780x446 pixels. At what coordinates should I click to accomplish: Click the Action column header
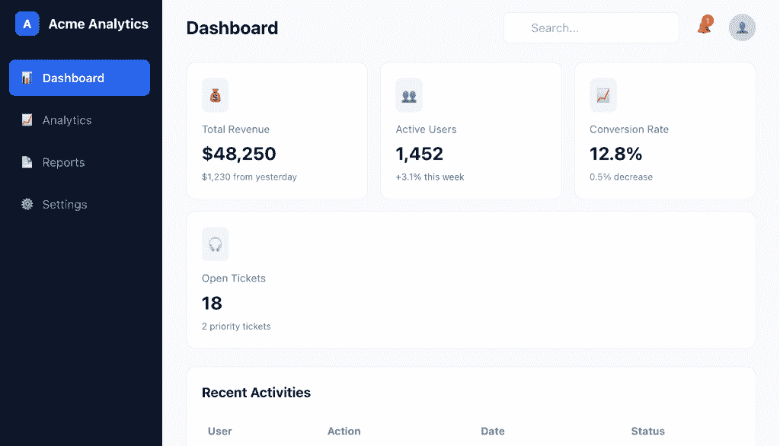tap(344, 431)
